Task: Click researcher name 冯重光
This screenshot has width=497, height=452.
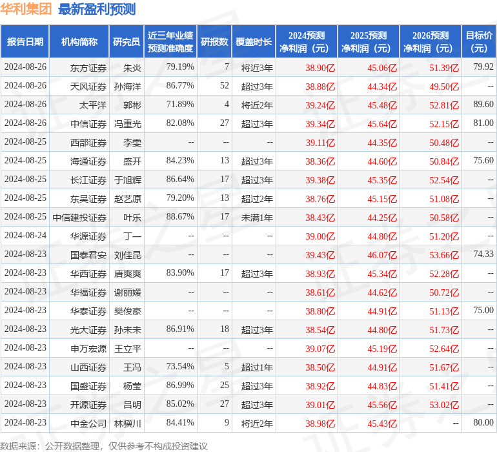Action: point(128,124)
